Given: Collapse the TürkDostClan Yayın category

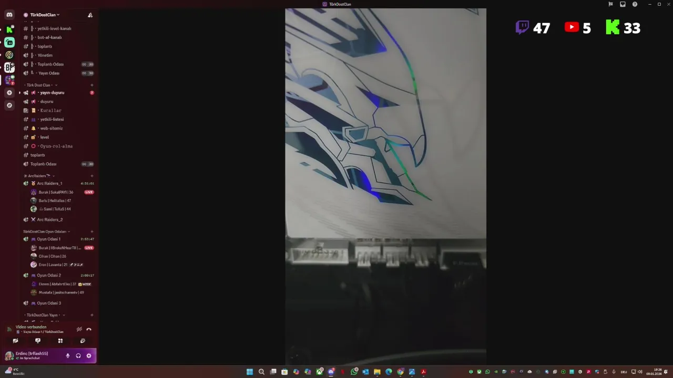Looking at the screenshot, I should click(x=44, y=315).
